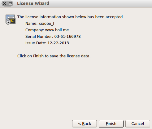This screenshot has height=129, width=152.
Task: Click the License Wizard title text
Action: [33, 3]
